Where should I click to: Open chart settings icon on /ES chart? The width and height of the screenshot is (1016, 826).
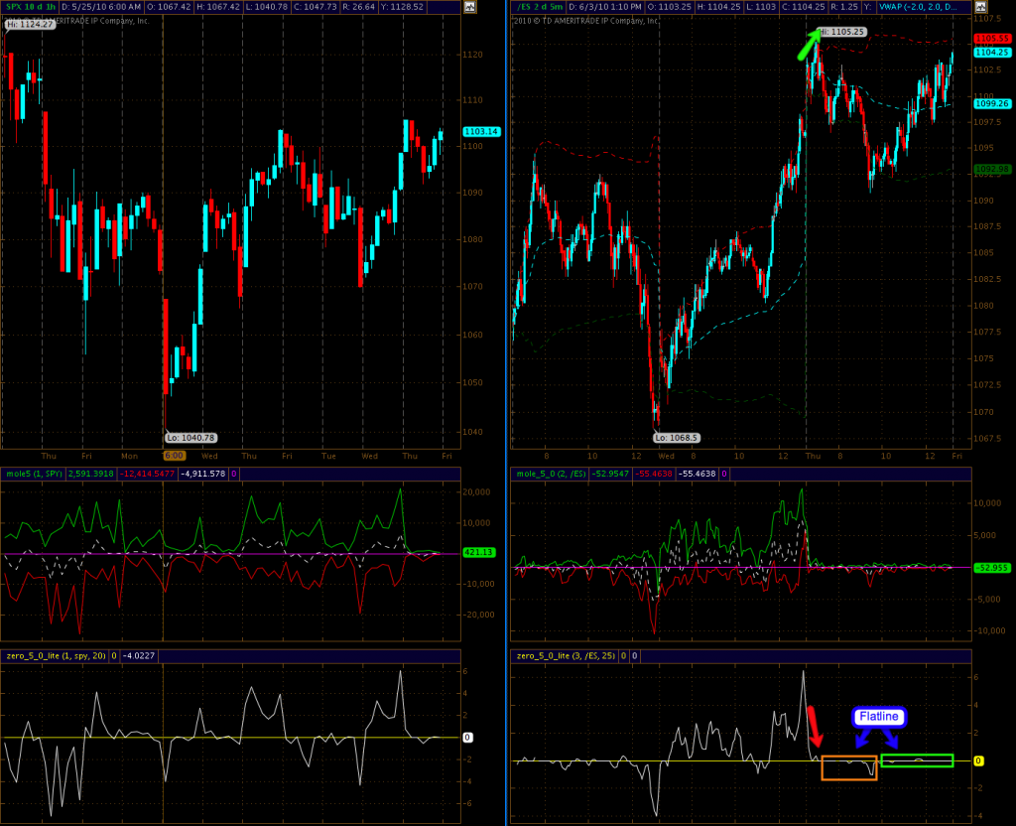pyautogui.click(x=980, y=7)
